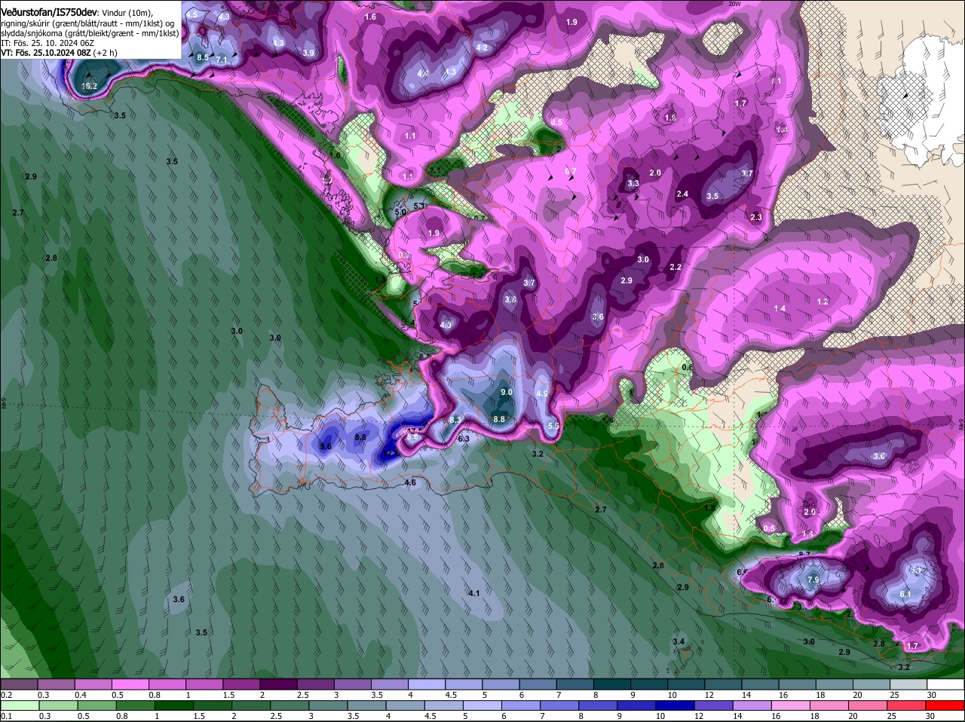Click the IT: Fös. 25. 10. 2024 06Z line
Image resolution: width=965 pixels, height=722 pixels.
[47, 43]
